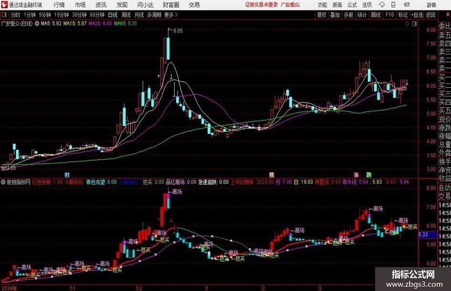Click the 财 marker icon below the chart
The width and height of the screenshot is (451, 291).
point(67,174)
